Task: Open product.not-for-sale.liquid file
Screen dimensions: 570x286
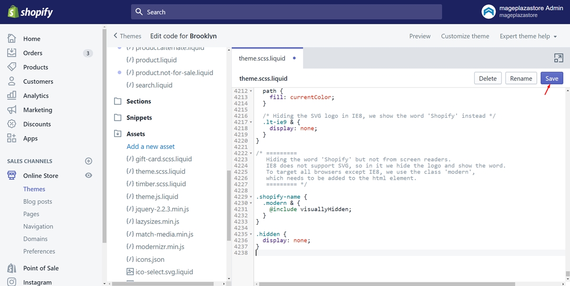Action: click(174, 73)
